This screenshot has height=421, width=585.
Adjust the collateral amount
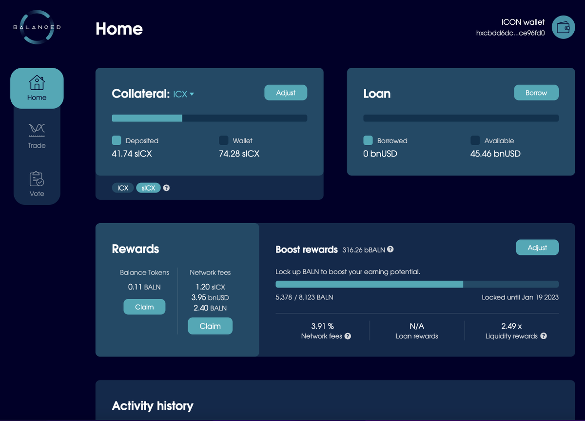pos(286,93)
